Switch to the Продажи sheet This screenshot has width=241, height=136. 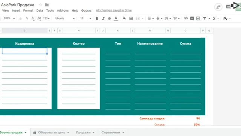tap(83, 132)
